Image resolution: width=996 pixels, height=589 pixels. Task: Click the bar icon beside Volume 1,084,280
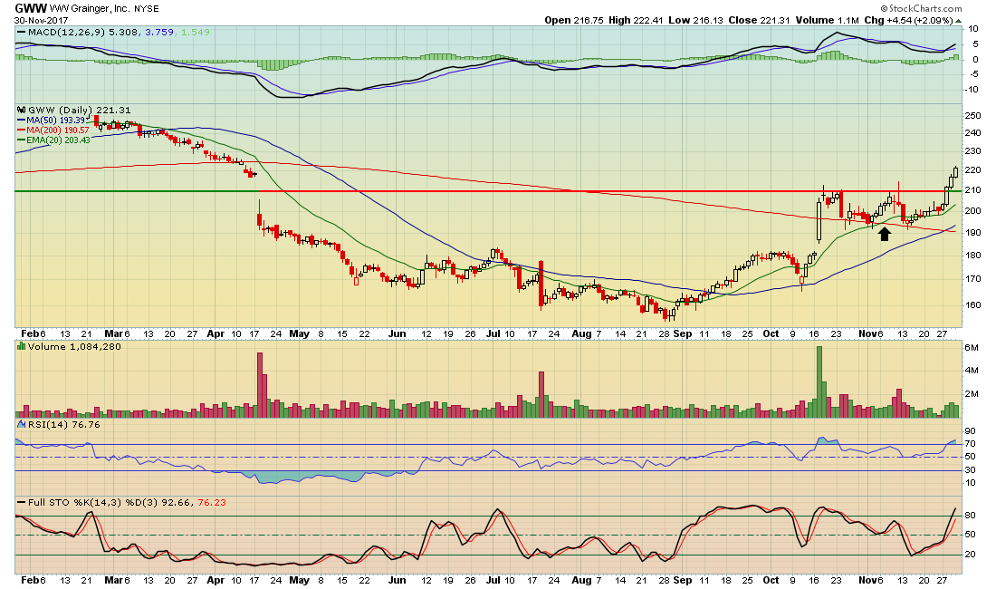[21, 346]
